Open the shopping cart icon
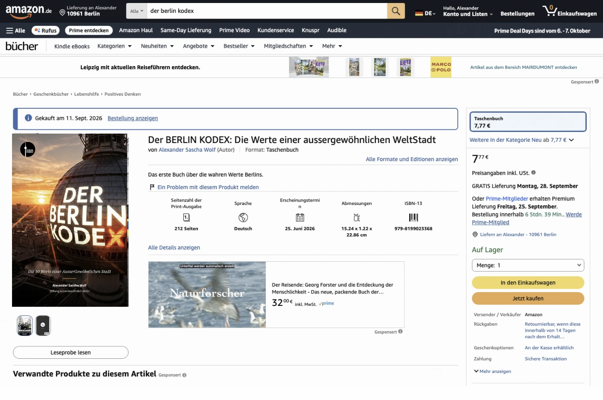 pyautogui.click(x=569, y=11)
